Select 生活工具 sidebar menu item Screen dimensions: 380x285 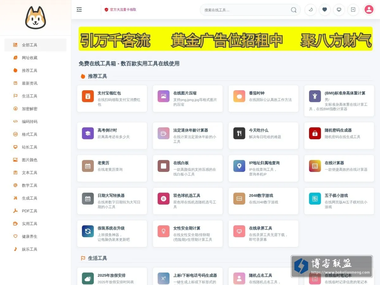tap(35, 96)
